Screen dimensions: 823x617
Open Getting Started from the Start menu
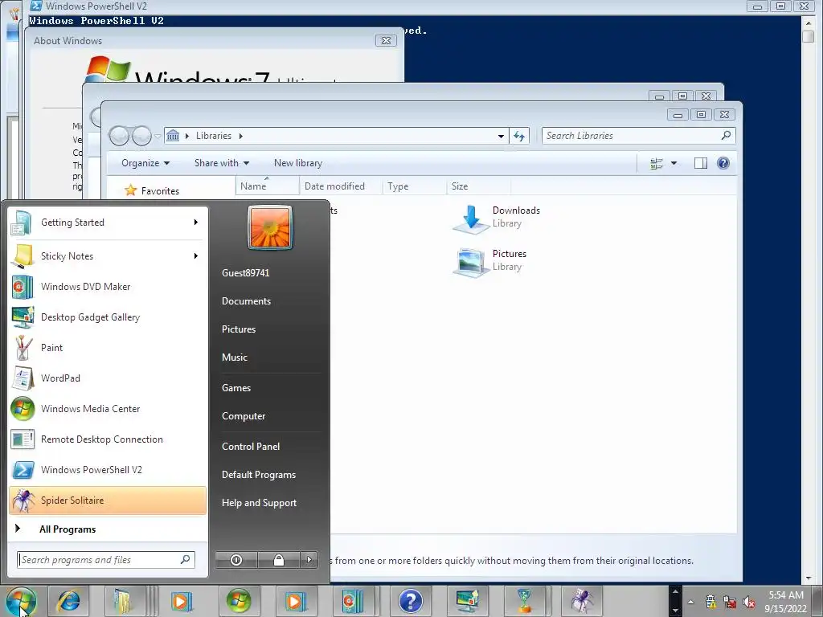pyautogui.click(x=107, y=223)
